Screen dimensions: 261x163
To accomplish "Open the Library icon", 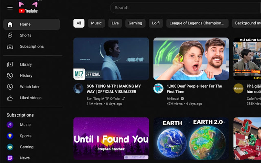I will pos(10,64).
